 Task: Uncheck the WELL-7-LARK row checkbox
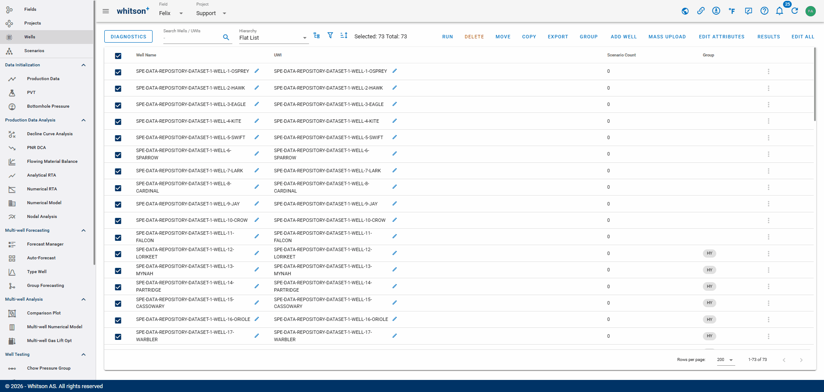click(x=118, y=171)
